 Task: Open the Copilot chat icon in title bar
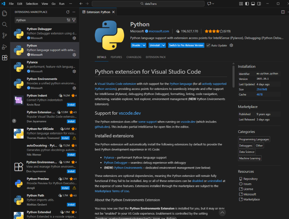pos(209,4)
